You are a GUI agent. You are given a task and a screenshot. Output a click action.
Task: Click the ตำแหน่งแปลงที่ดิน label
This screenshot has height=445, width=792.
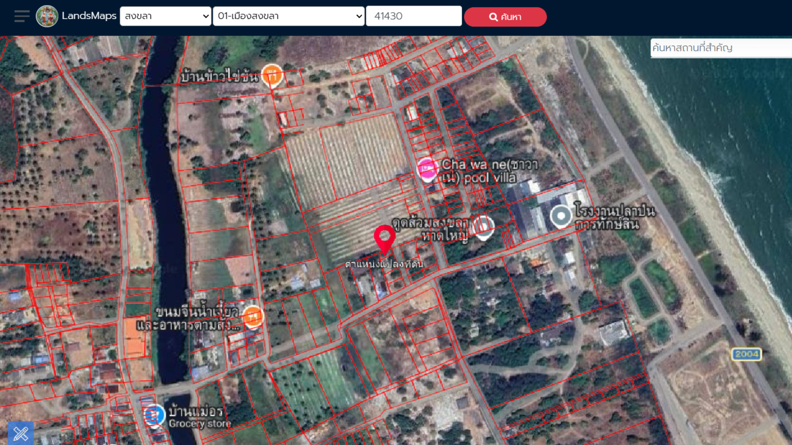pos(384,264)
